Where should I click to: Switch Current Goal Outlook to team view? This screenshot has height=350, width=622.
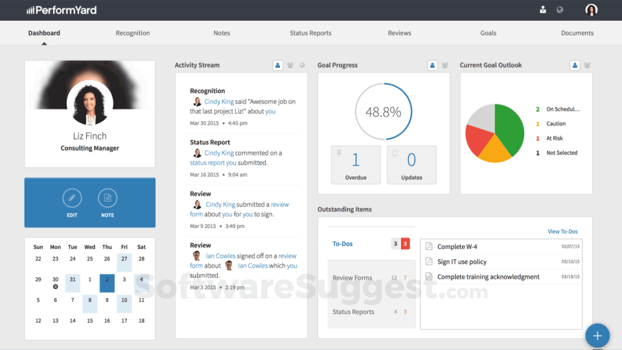pyautogui.click(x=587, y=65)
